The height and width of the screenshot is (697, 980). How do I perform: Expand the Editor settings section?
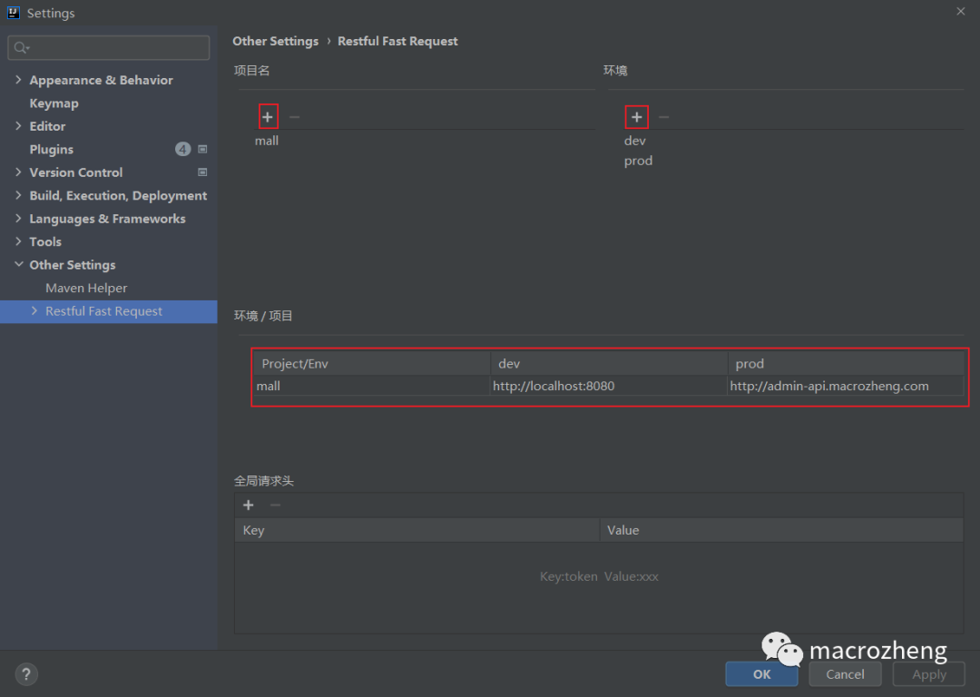tap(18, 125)
